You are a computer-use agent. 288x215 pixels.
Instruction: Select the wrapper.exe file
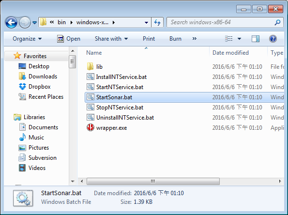click(x=111, y=128)
